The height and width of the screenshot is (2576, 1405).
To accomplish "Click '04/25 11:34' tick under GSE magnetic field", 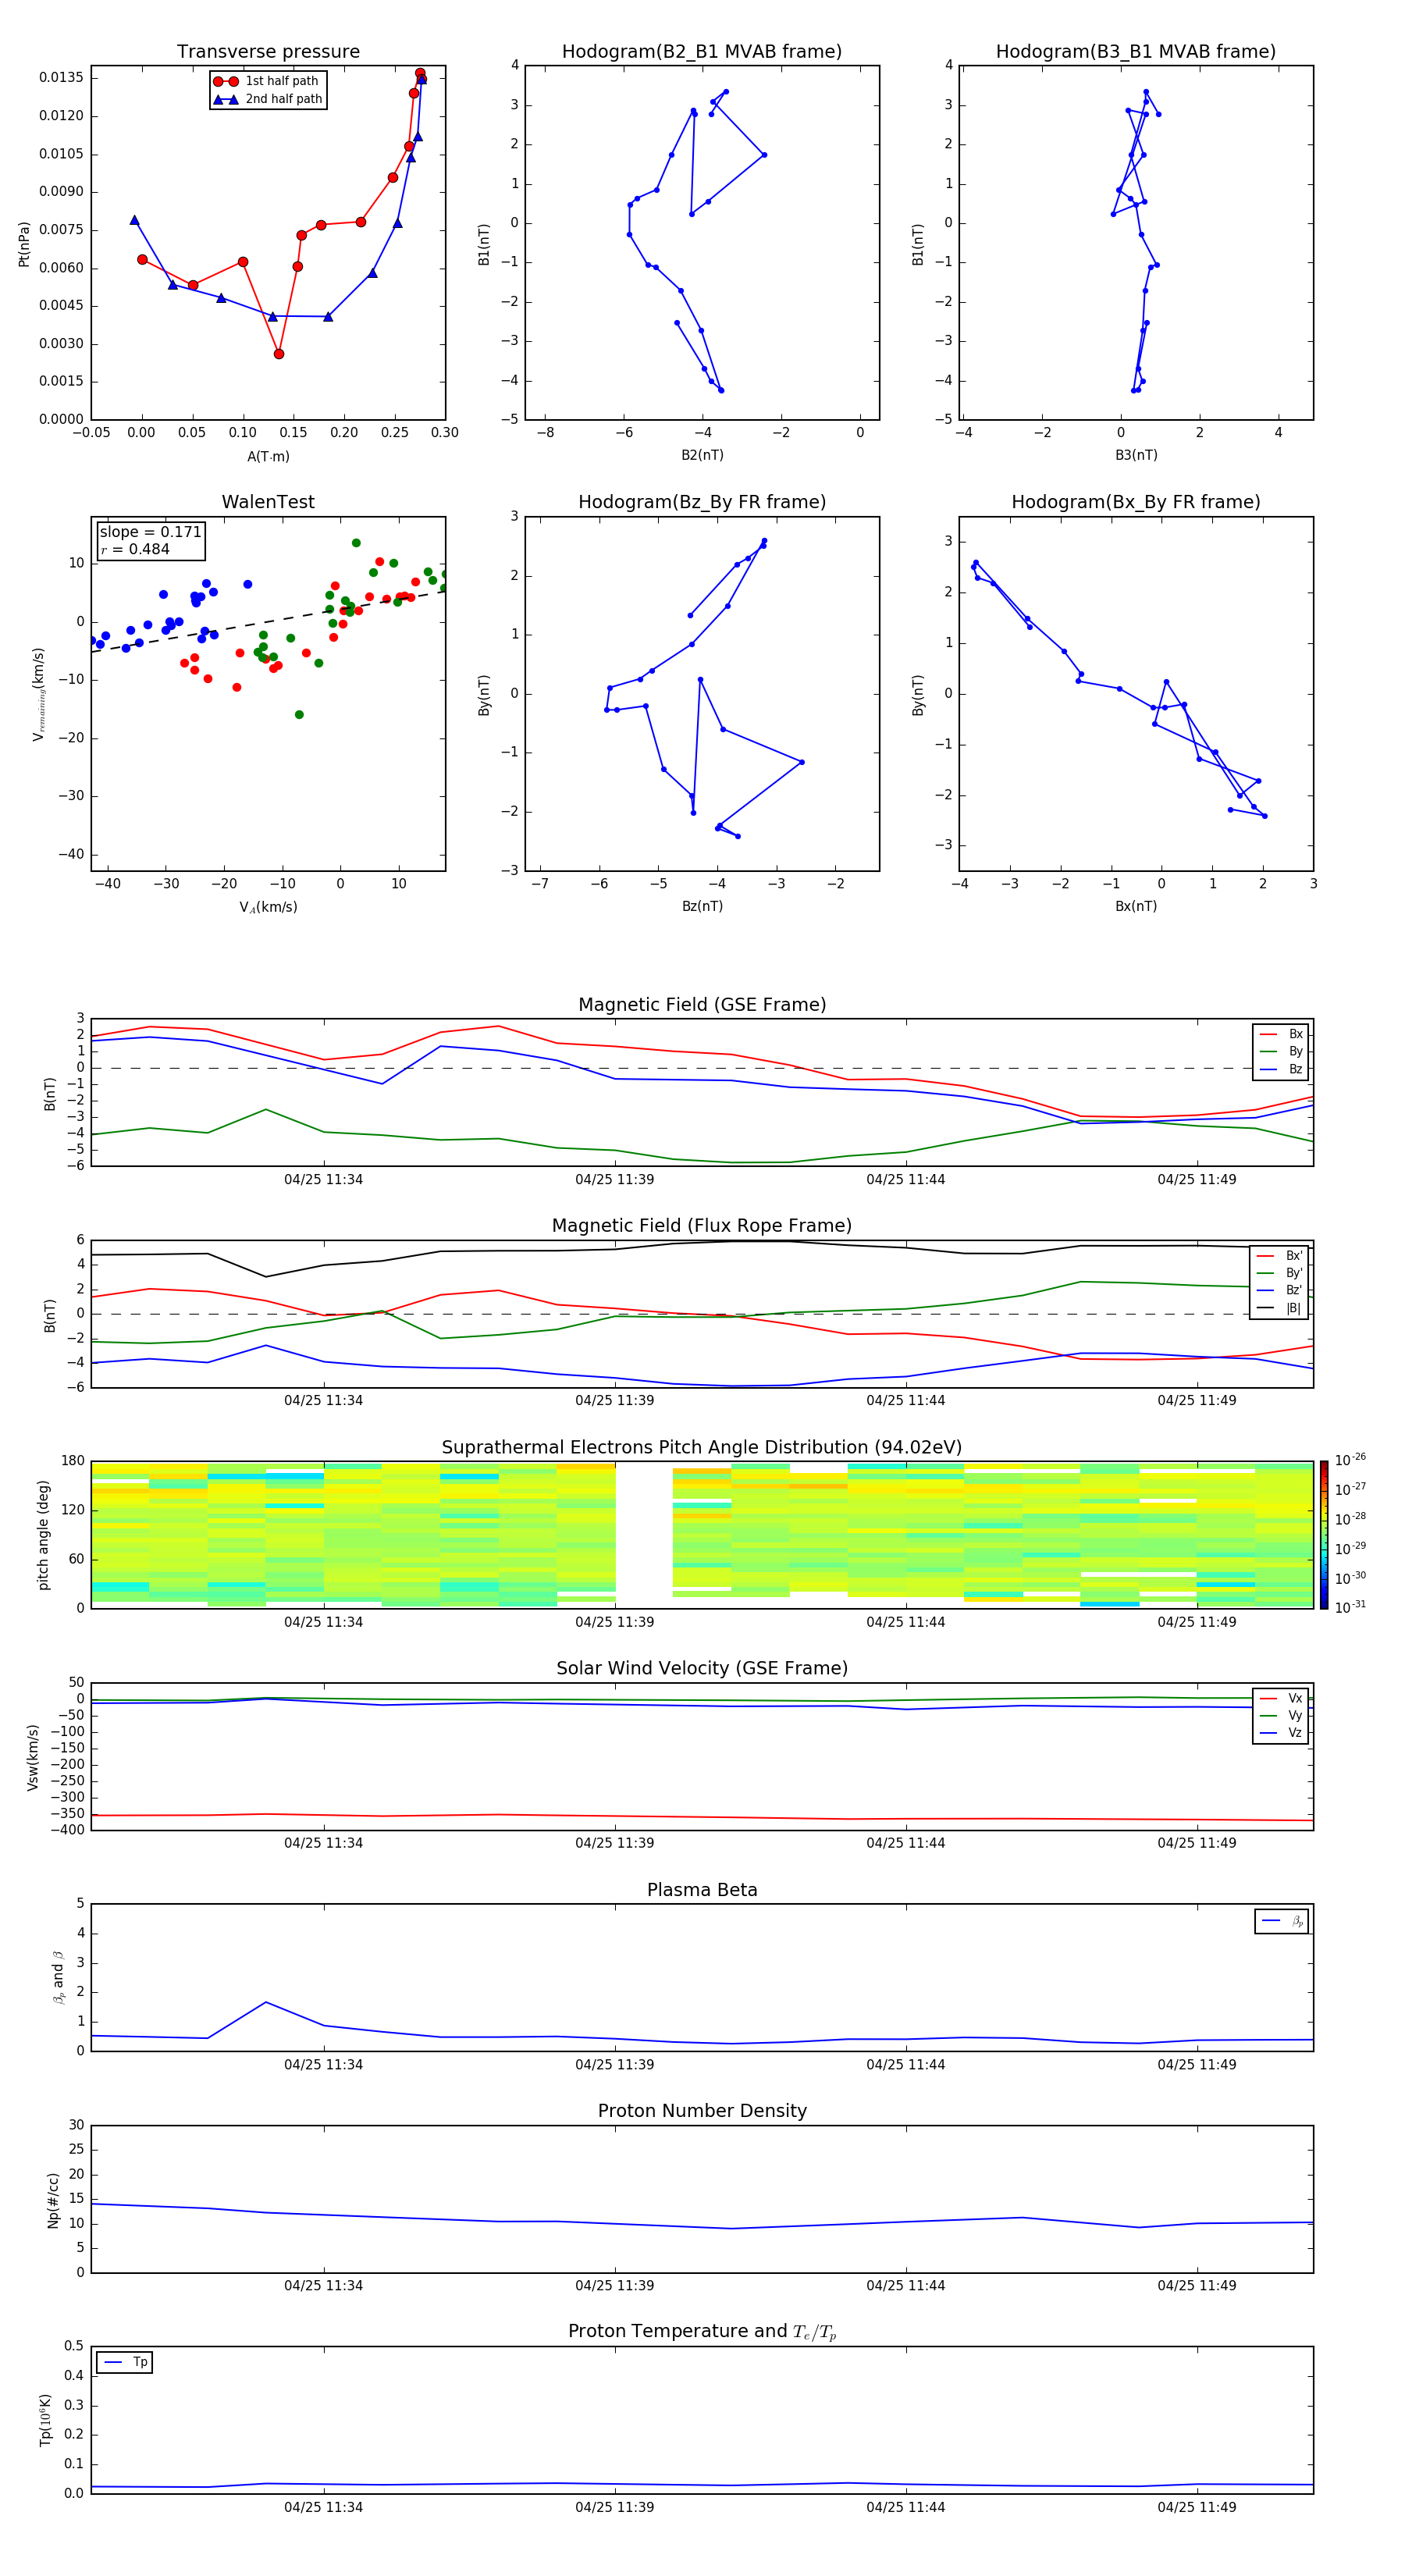I will (x=323, y=1180).
